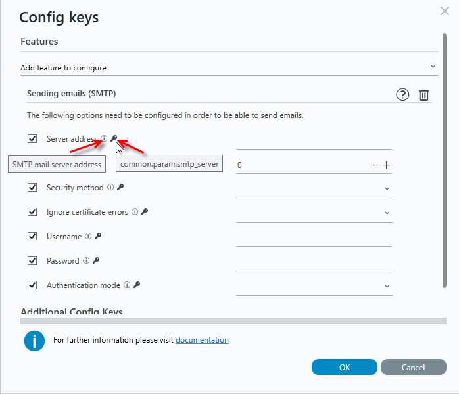Click the key icon beside Ignore certificate errors

coord(145,211)
